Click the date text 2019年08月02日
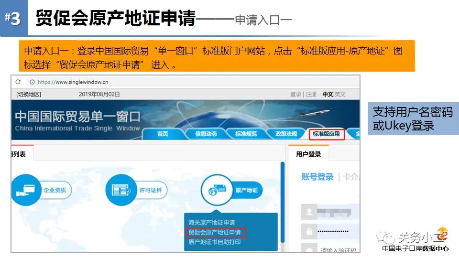 [x=99, y=94]
